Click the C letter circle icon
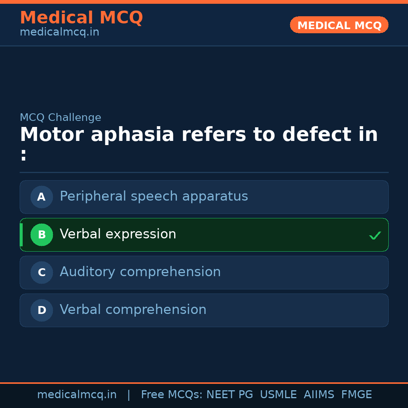Screen dimensions: 408x408 (42, 272)
